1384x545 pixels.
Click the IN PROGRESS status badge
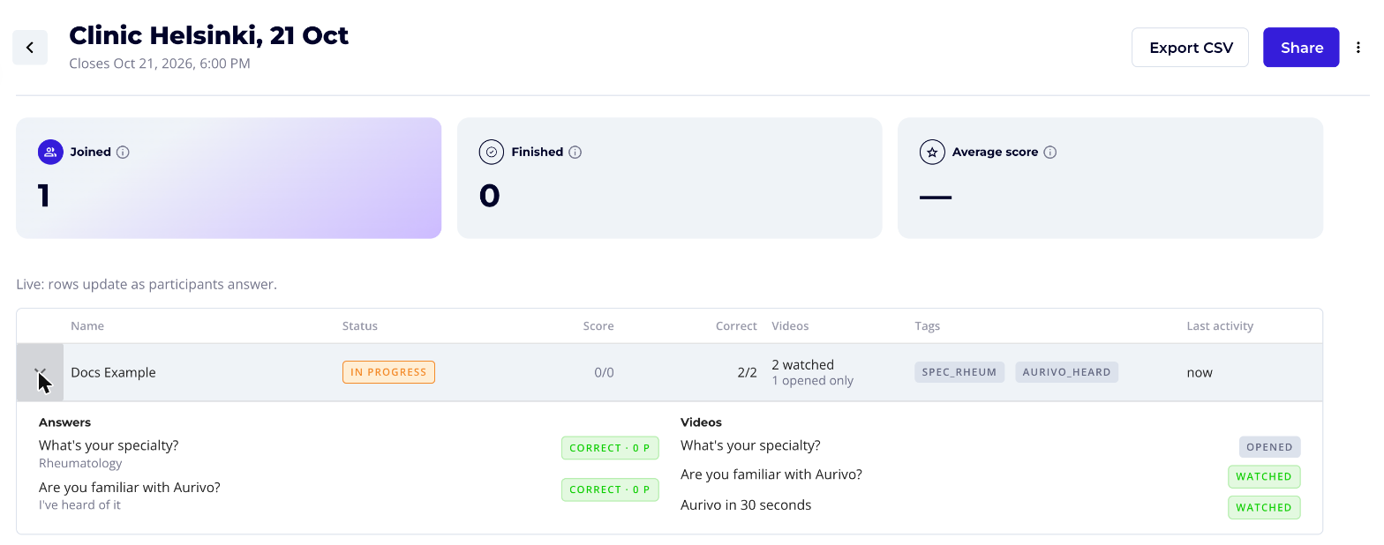click(x=388, y=372)
